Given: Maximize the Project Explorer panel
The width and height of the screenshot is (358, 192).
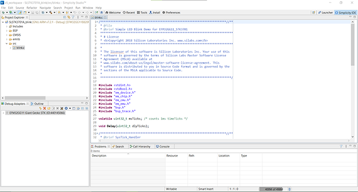Looking at the screenshot, I should (x=86, y=17).
